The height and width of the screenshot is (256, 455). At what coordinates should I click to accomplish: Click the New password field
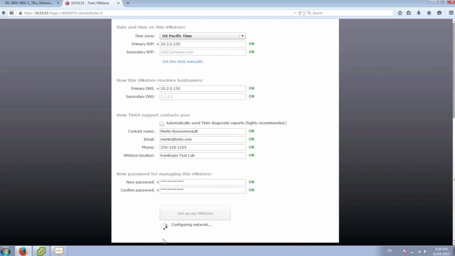[203, 182]
